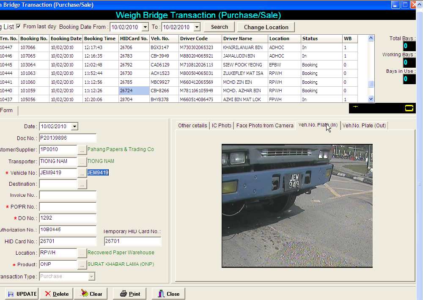Print the transaction using the Print button

tap(130, 294)
